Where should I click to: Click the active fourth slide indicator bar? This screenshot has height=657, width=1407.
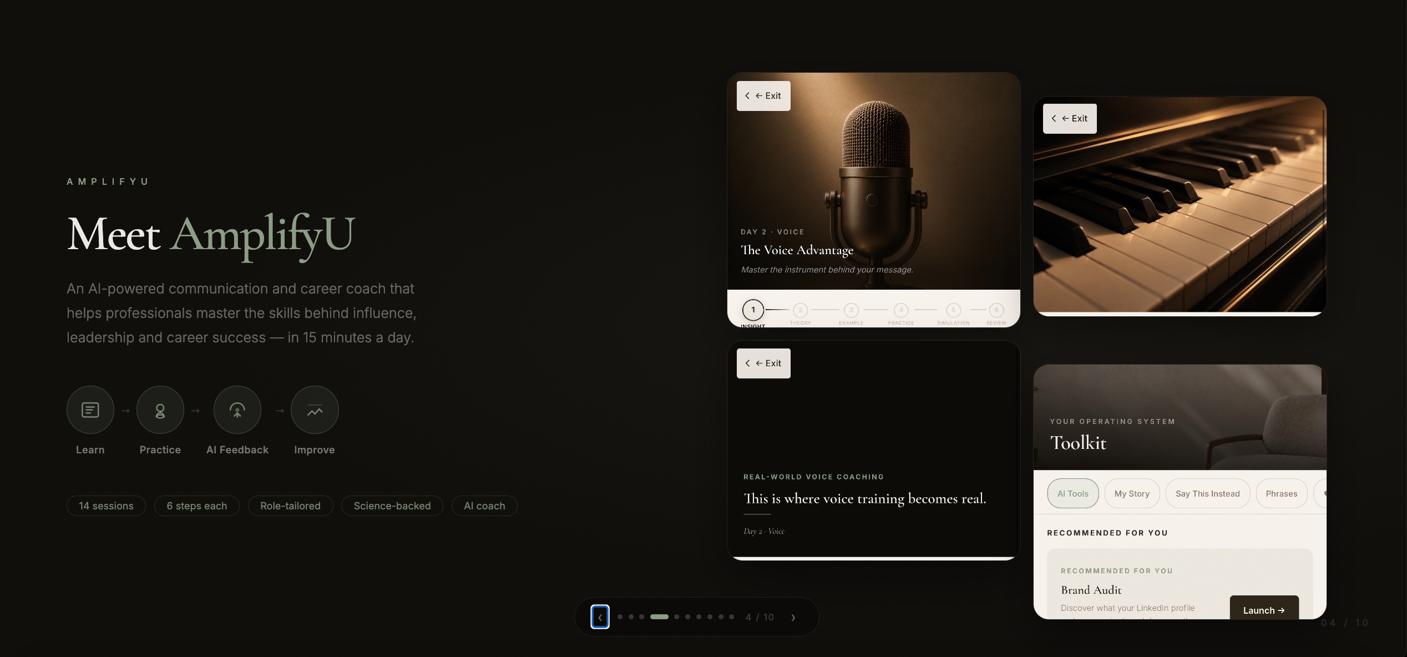(659, 617)
